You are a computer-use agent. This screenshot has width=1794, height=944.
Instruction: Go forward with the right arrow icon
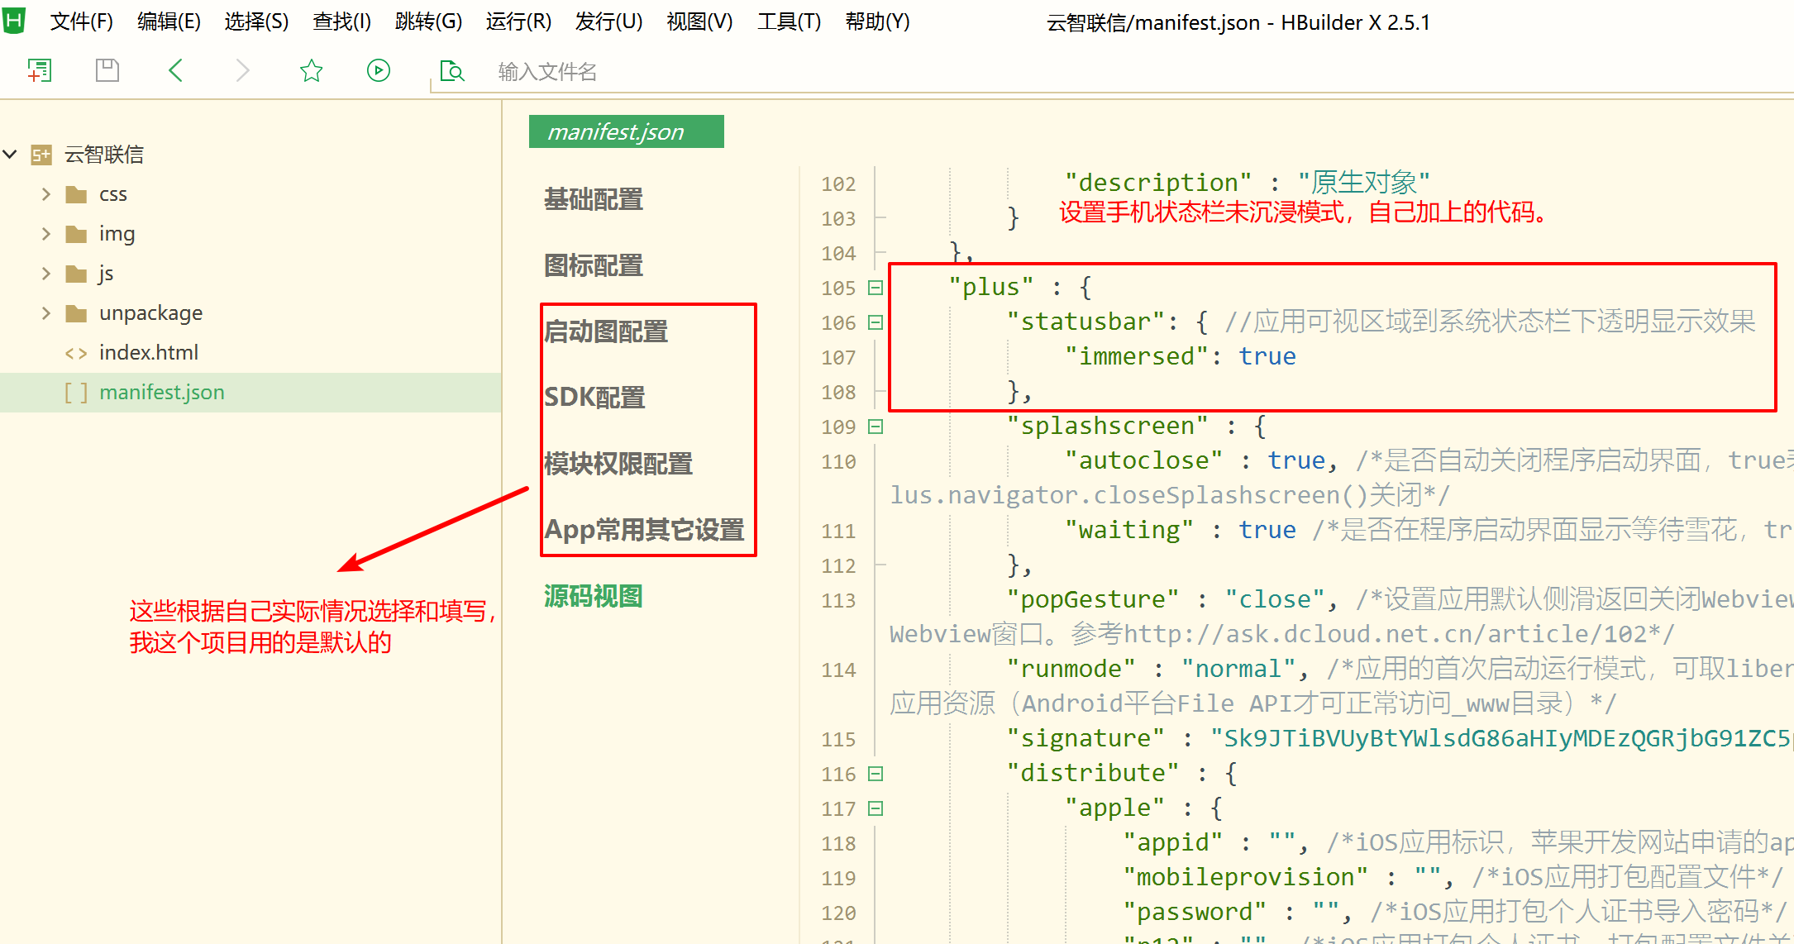(x=242, y=70)
